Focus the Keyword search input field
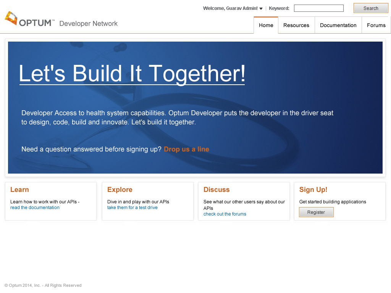The image size is (391, 293). (318, 8)
